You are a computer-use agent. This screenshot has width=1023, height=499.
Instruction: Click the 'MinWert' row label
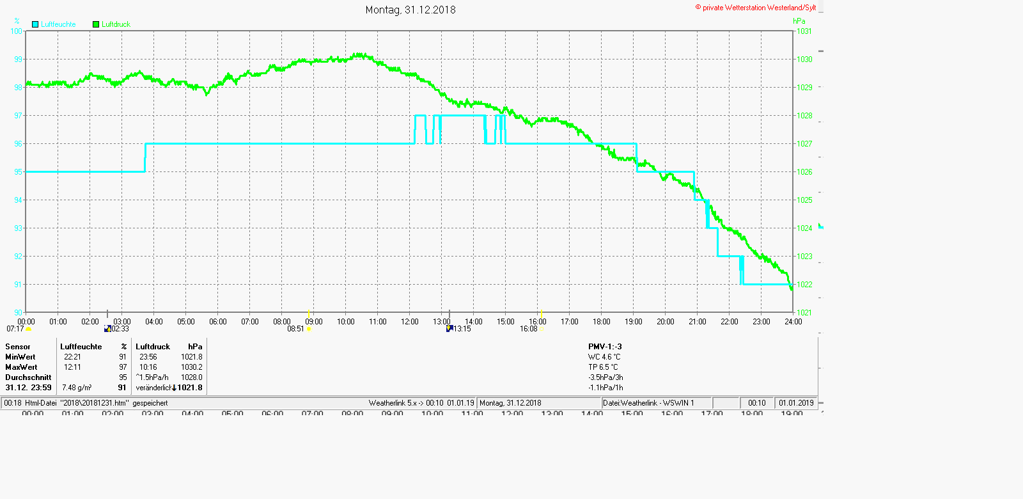point(20,357)
